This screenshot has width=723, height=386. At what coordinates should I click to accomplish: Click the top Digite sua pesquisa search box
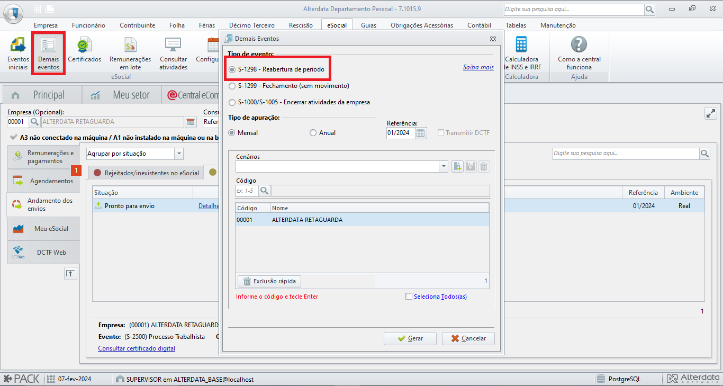coord(574,10)
